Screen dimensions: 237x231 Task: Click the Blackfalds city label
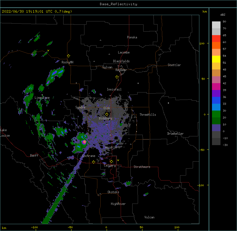tap(121, 61)
